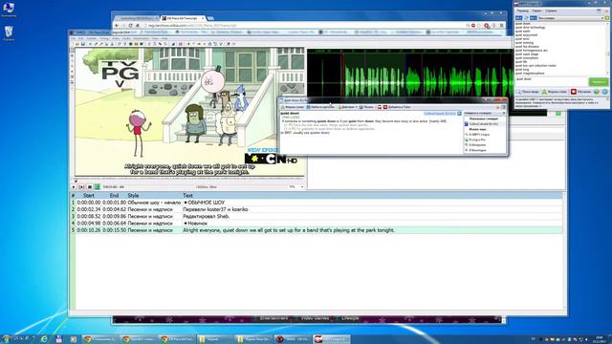Screen dimensions: 612x344
Task: Open the Automation menu in Aegisub
Action: tap(142, 38)
